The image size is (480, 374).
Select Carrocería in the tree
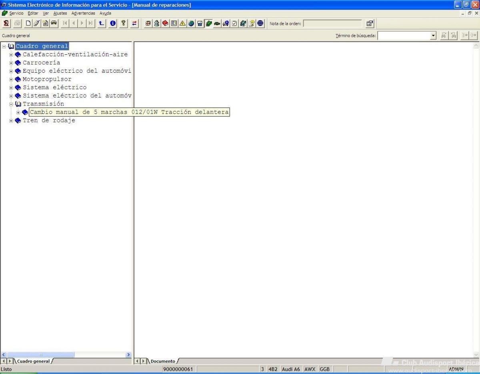[x=41, y=63]
